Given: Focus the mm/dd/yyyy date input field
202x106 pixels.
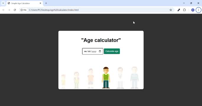Looking at the screenshot, I should 93,51.
